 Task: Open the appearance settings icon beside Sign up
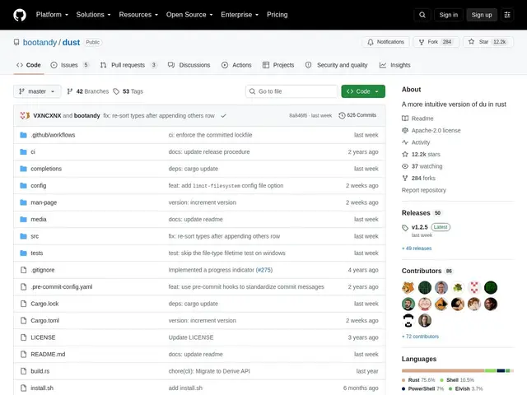tap(507, 15)
